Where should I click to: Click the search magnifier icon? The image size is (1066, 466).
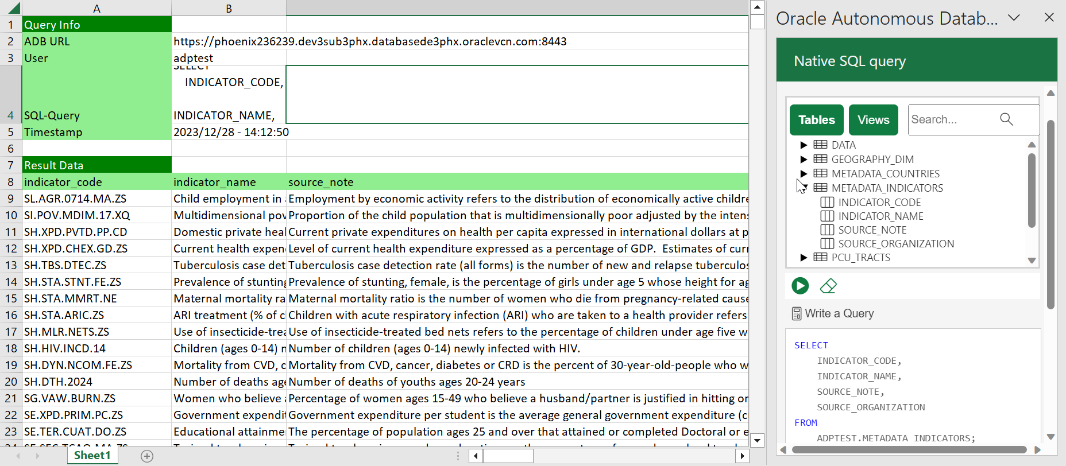1006,119
